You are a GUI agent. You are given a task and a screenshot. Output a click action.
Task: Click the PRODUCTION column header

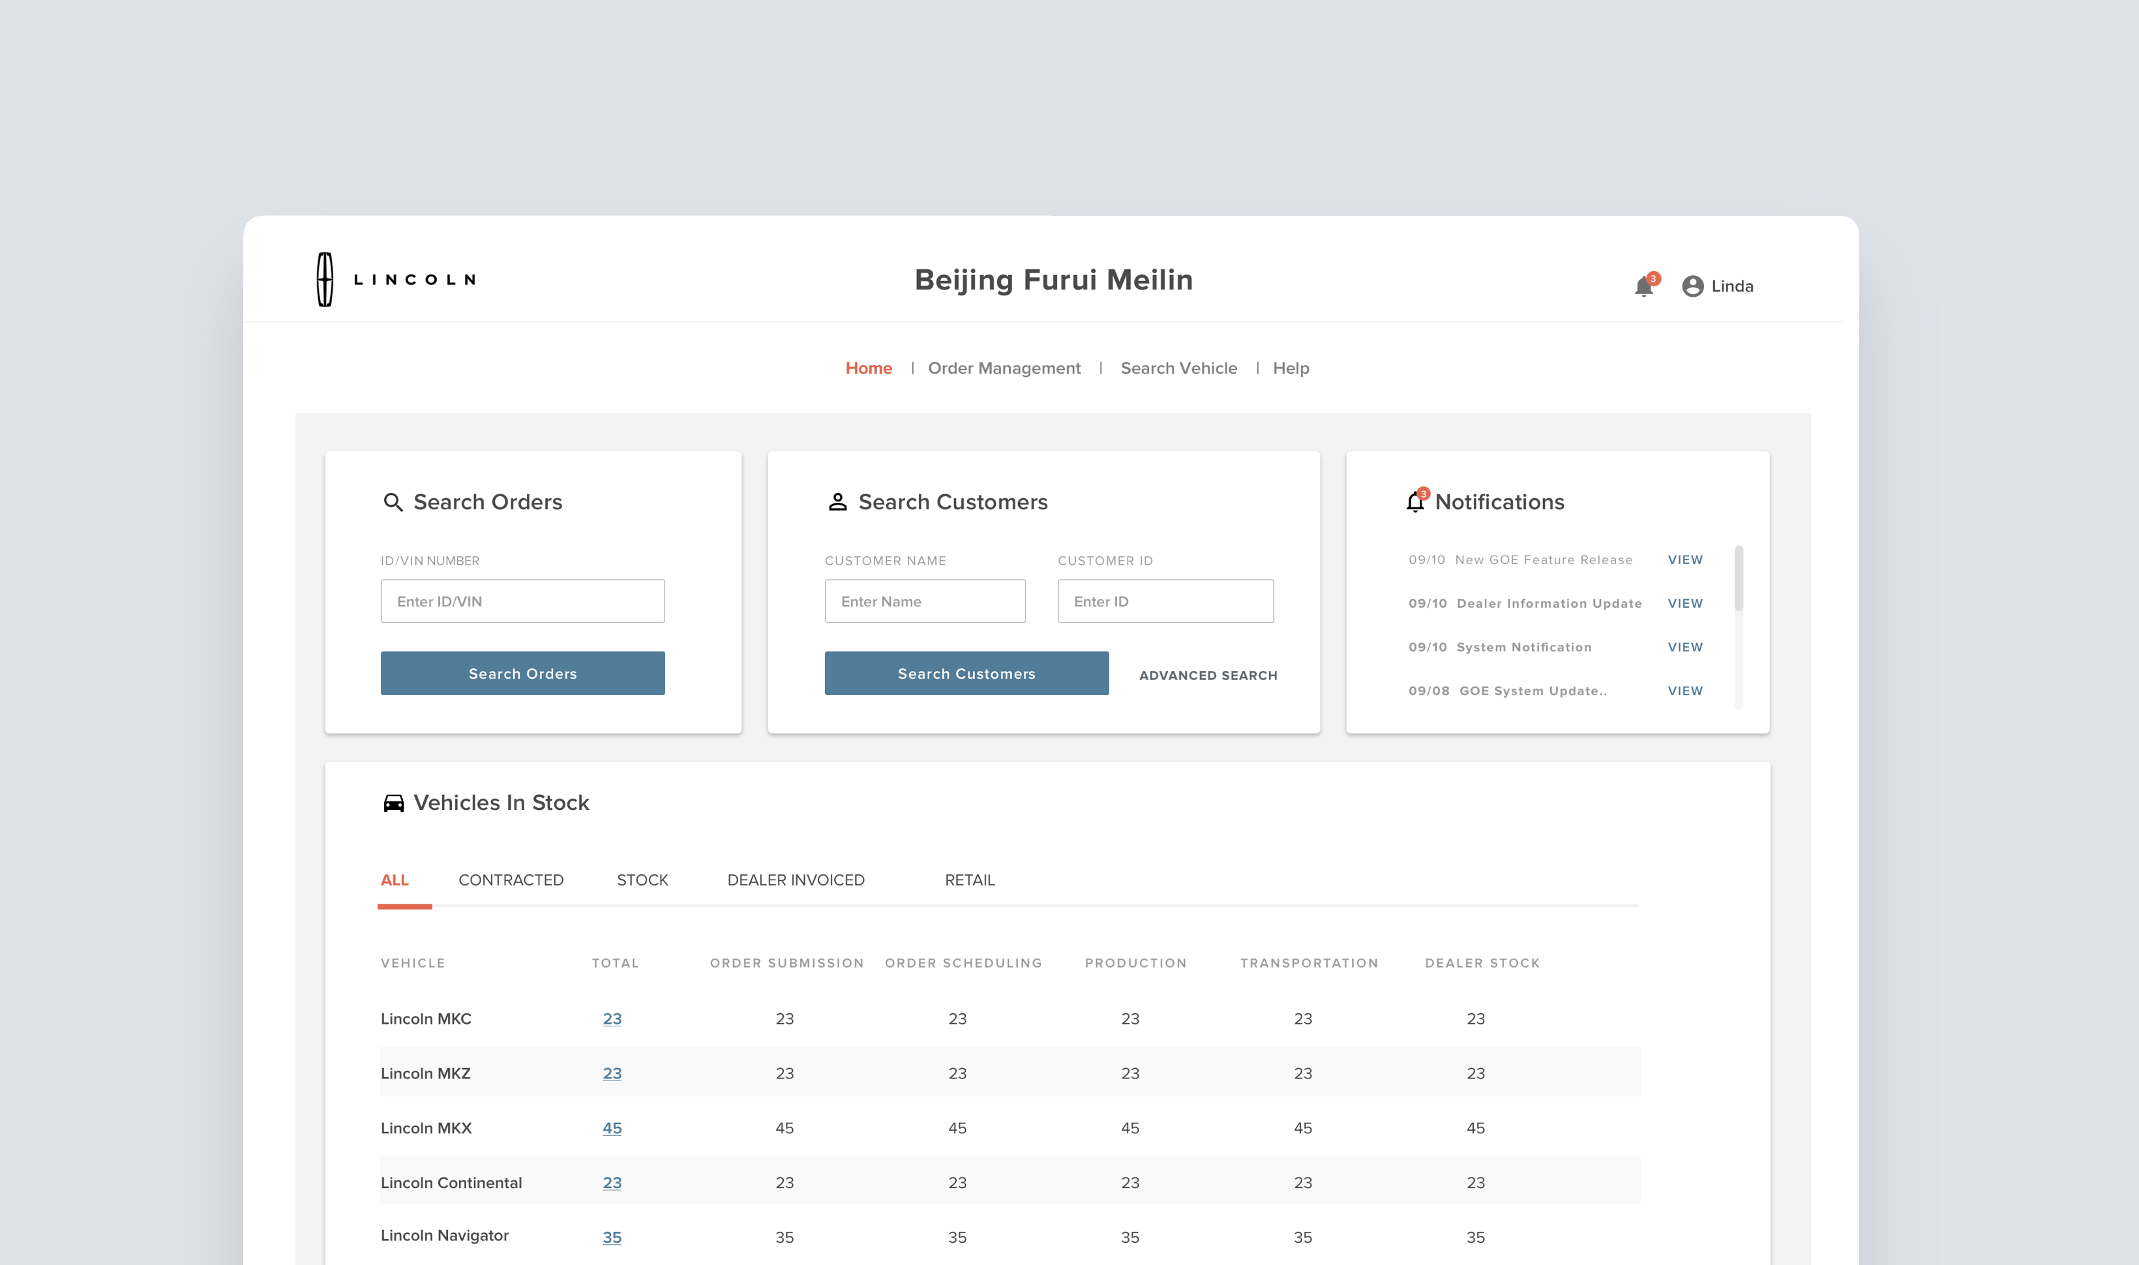(1135, 963)
